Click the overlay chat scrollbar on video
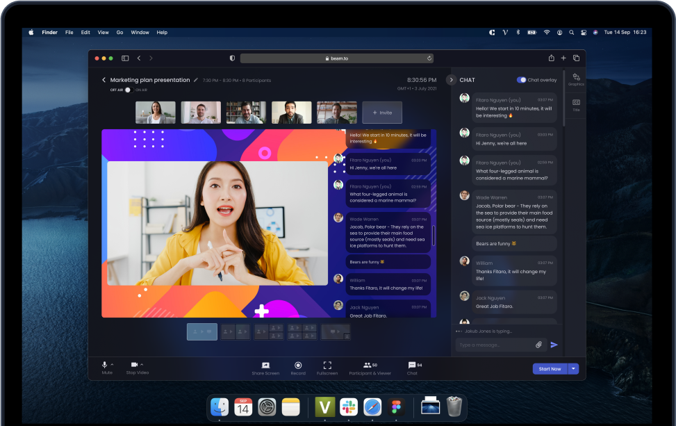This screenshot has height=426, width=676. coord(434,236)
